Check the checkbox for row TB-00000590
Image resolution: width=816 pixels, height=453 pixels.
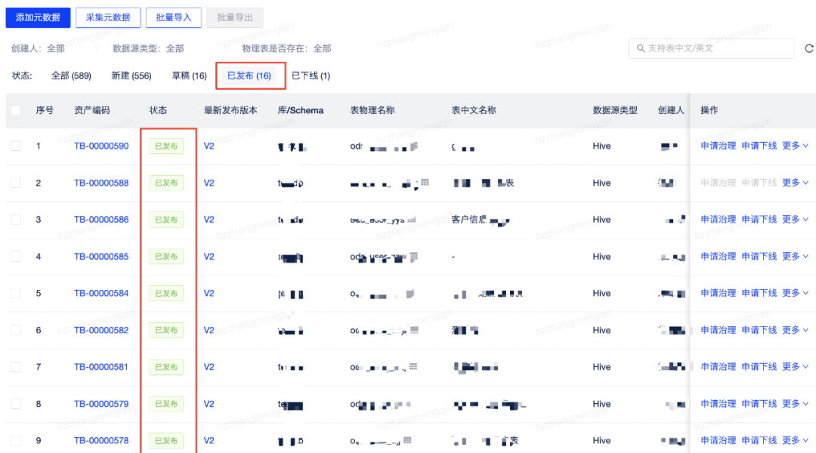coord(16,146)
